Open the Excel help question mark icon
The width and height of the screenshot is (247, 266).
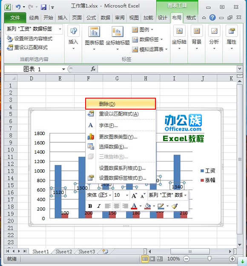point(213,17)
